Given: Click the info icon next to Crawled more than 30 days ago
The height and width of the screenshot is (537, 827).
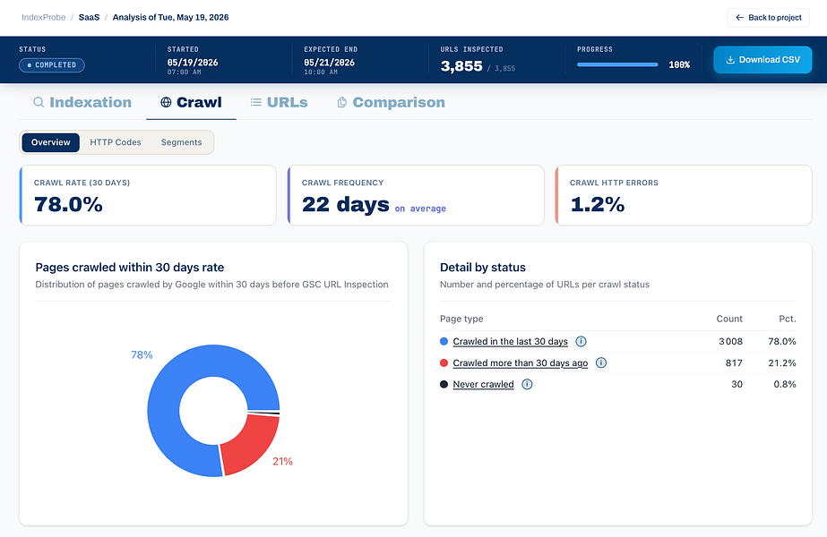Looking at the screenshot, I should pos(600,362).
